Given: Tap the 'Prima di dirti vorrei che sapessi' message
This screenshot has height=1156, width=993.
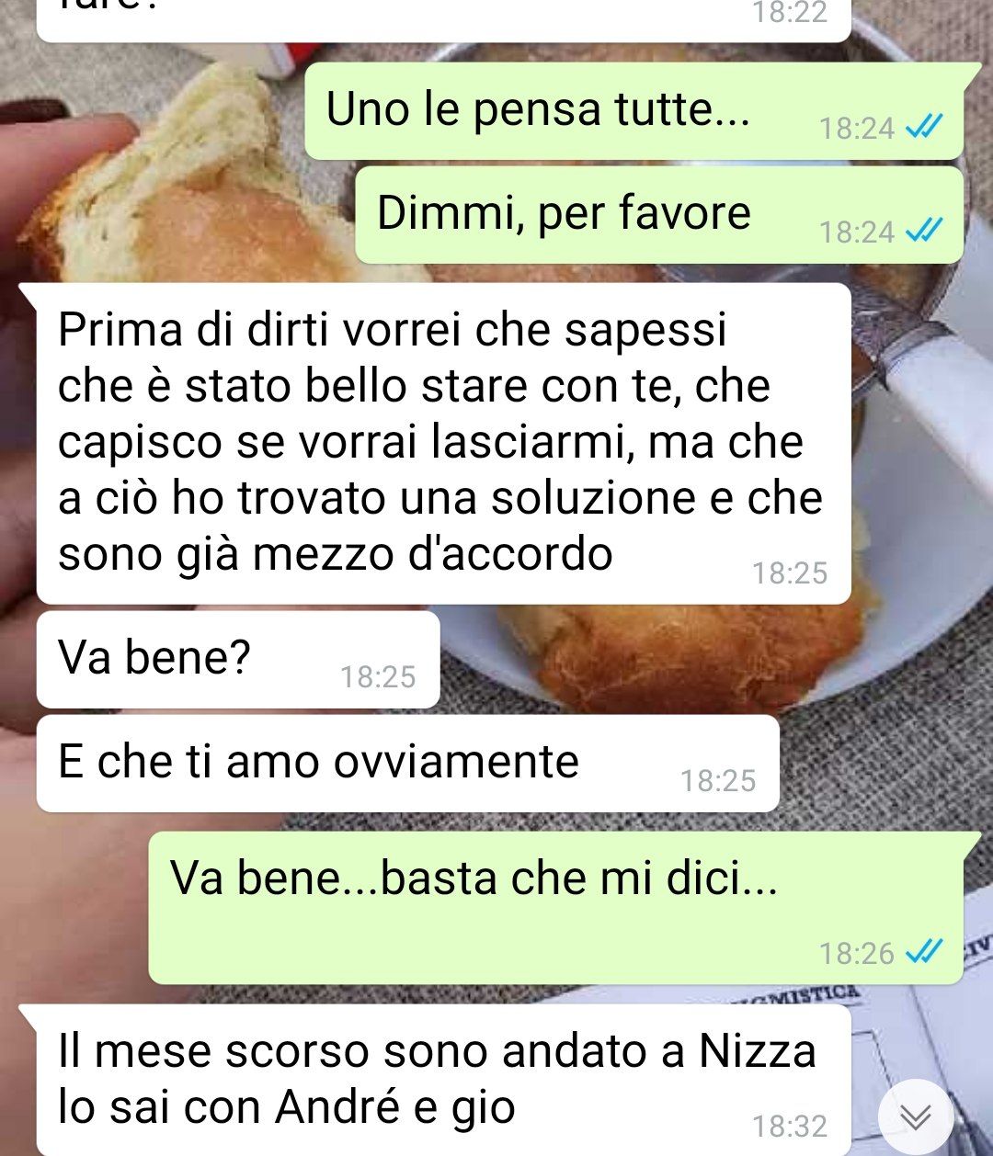Looking at the screenshot, I should click(x=443, y=443).
